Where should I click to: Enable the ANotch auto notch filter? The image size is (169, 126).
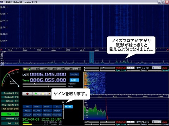tap(57, 111)
